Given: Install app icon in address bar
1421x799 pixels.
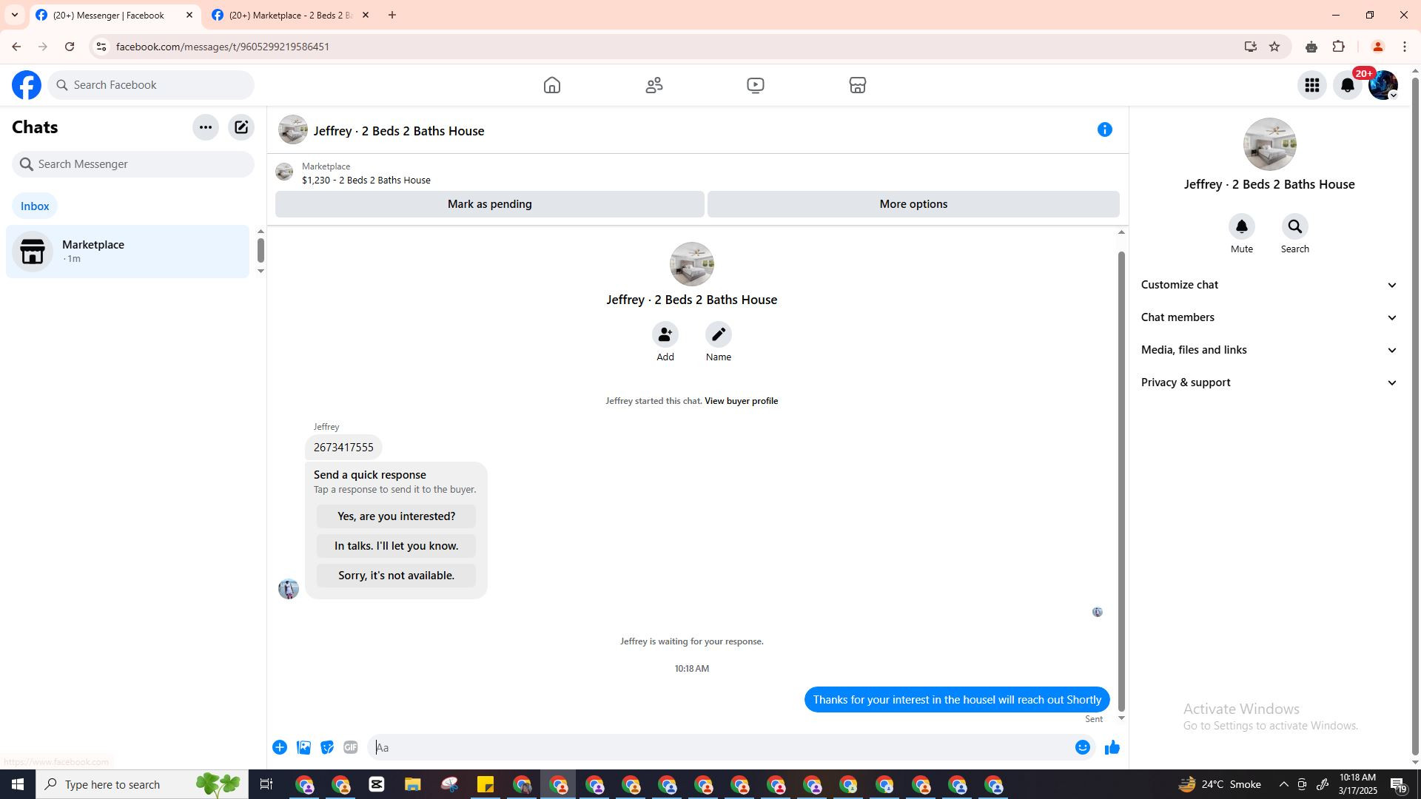Looking at the screenshot, I should point(1250,47).
